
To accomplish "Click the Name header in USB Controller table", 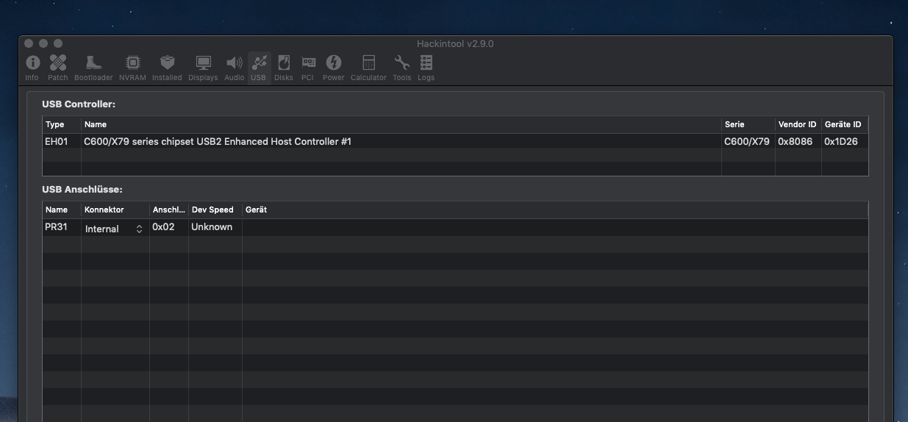I will coord(401,124).
